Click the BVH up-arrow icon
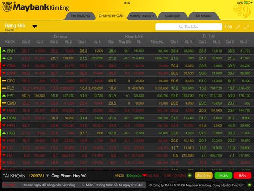254x191 pixels. coord(4,51)
